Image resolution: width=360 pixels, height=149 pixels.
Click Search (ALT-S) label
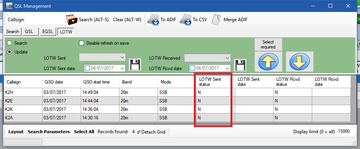pyautogui.click(x=94, y=20)
